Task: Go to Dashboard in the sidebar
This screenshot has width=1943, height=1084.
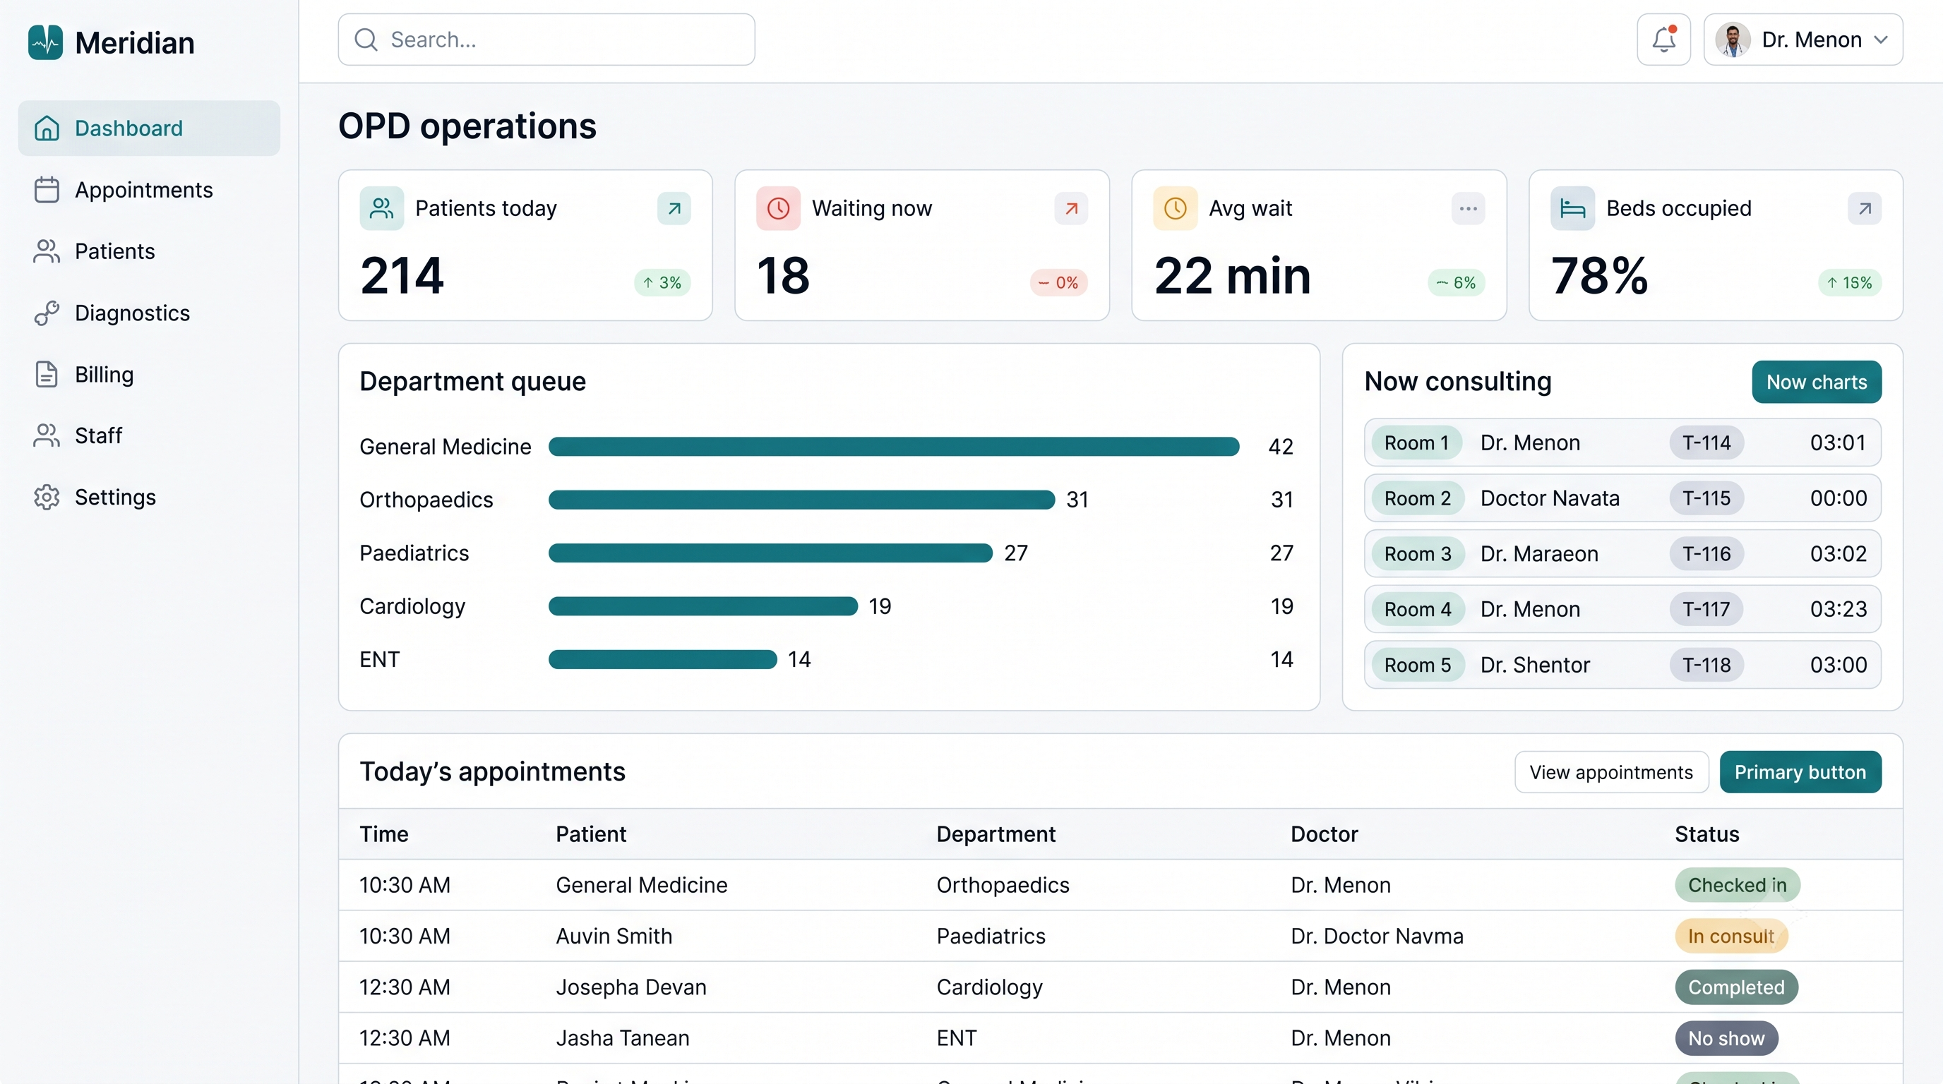Action: point(150,128)
